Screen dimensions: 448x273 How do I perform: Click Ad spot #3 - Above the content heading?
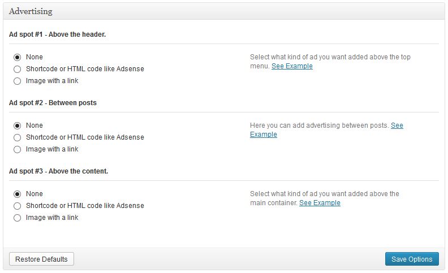(x=59, y=171)
